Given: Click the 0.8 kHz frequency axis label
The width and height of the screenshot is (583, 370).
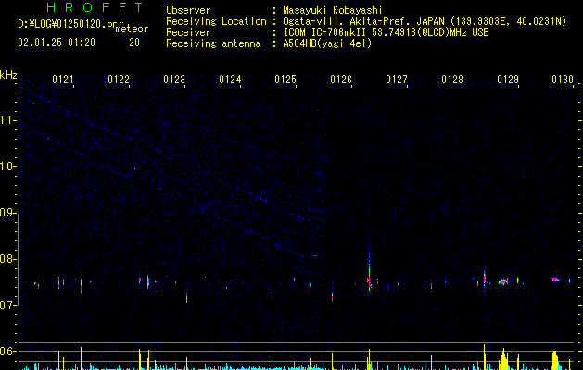Looking at the screenshot, I should 7,259.
